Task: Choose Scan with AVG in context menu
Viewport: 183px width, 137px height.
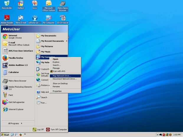Action: click(65, 71)
